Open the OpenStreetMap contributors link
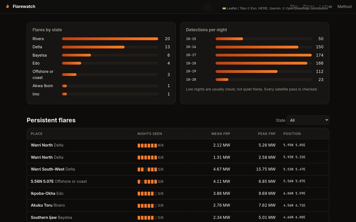 [306, 8]
